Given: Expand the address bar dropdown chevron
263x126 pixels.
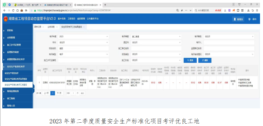Looking at the screenshot, I should tap(190, 10).
